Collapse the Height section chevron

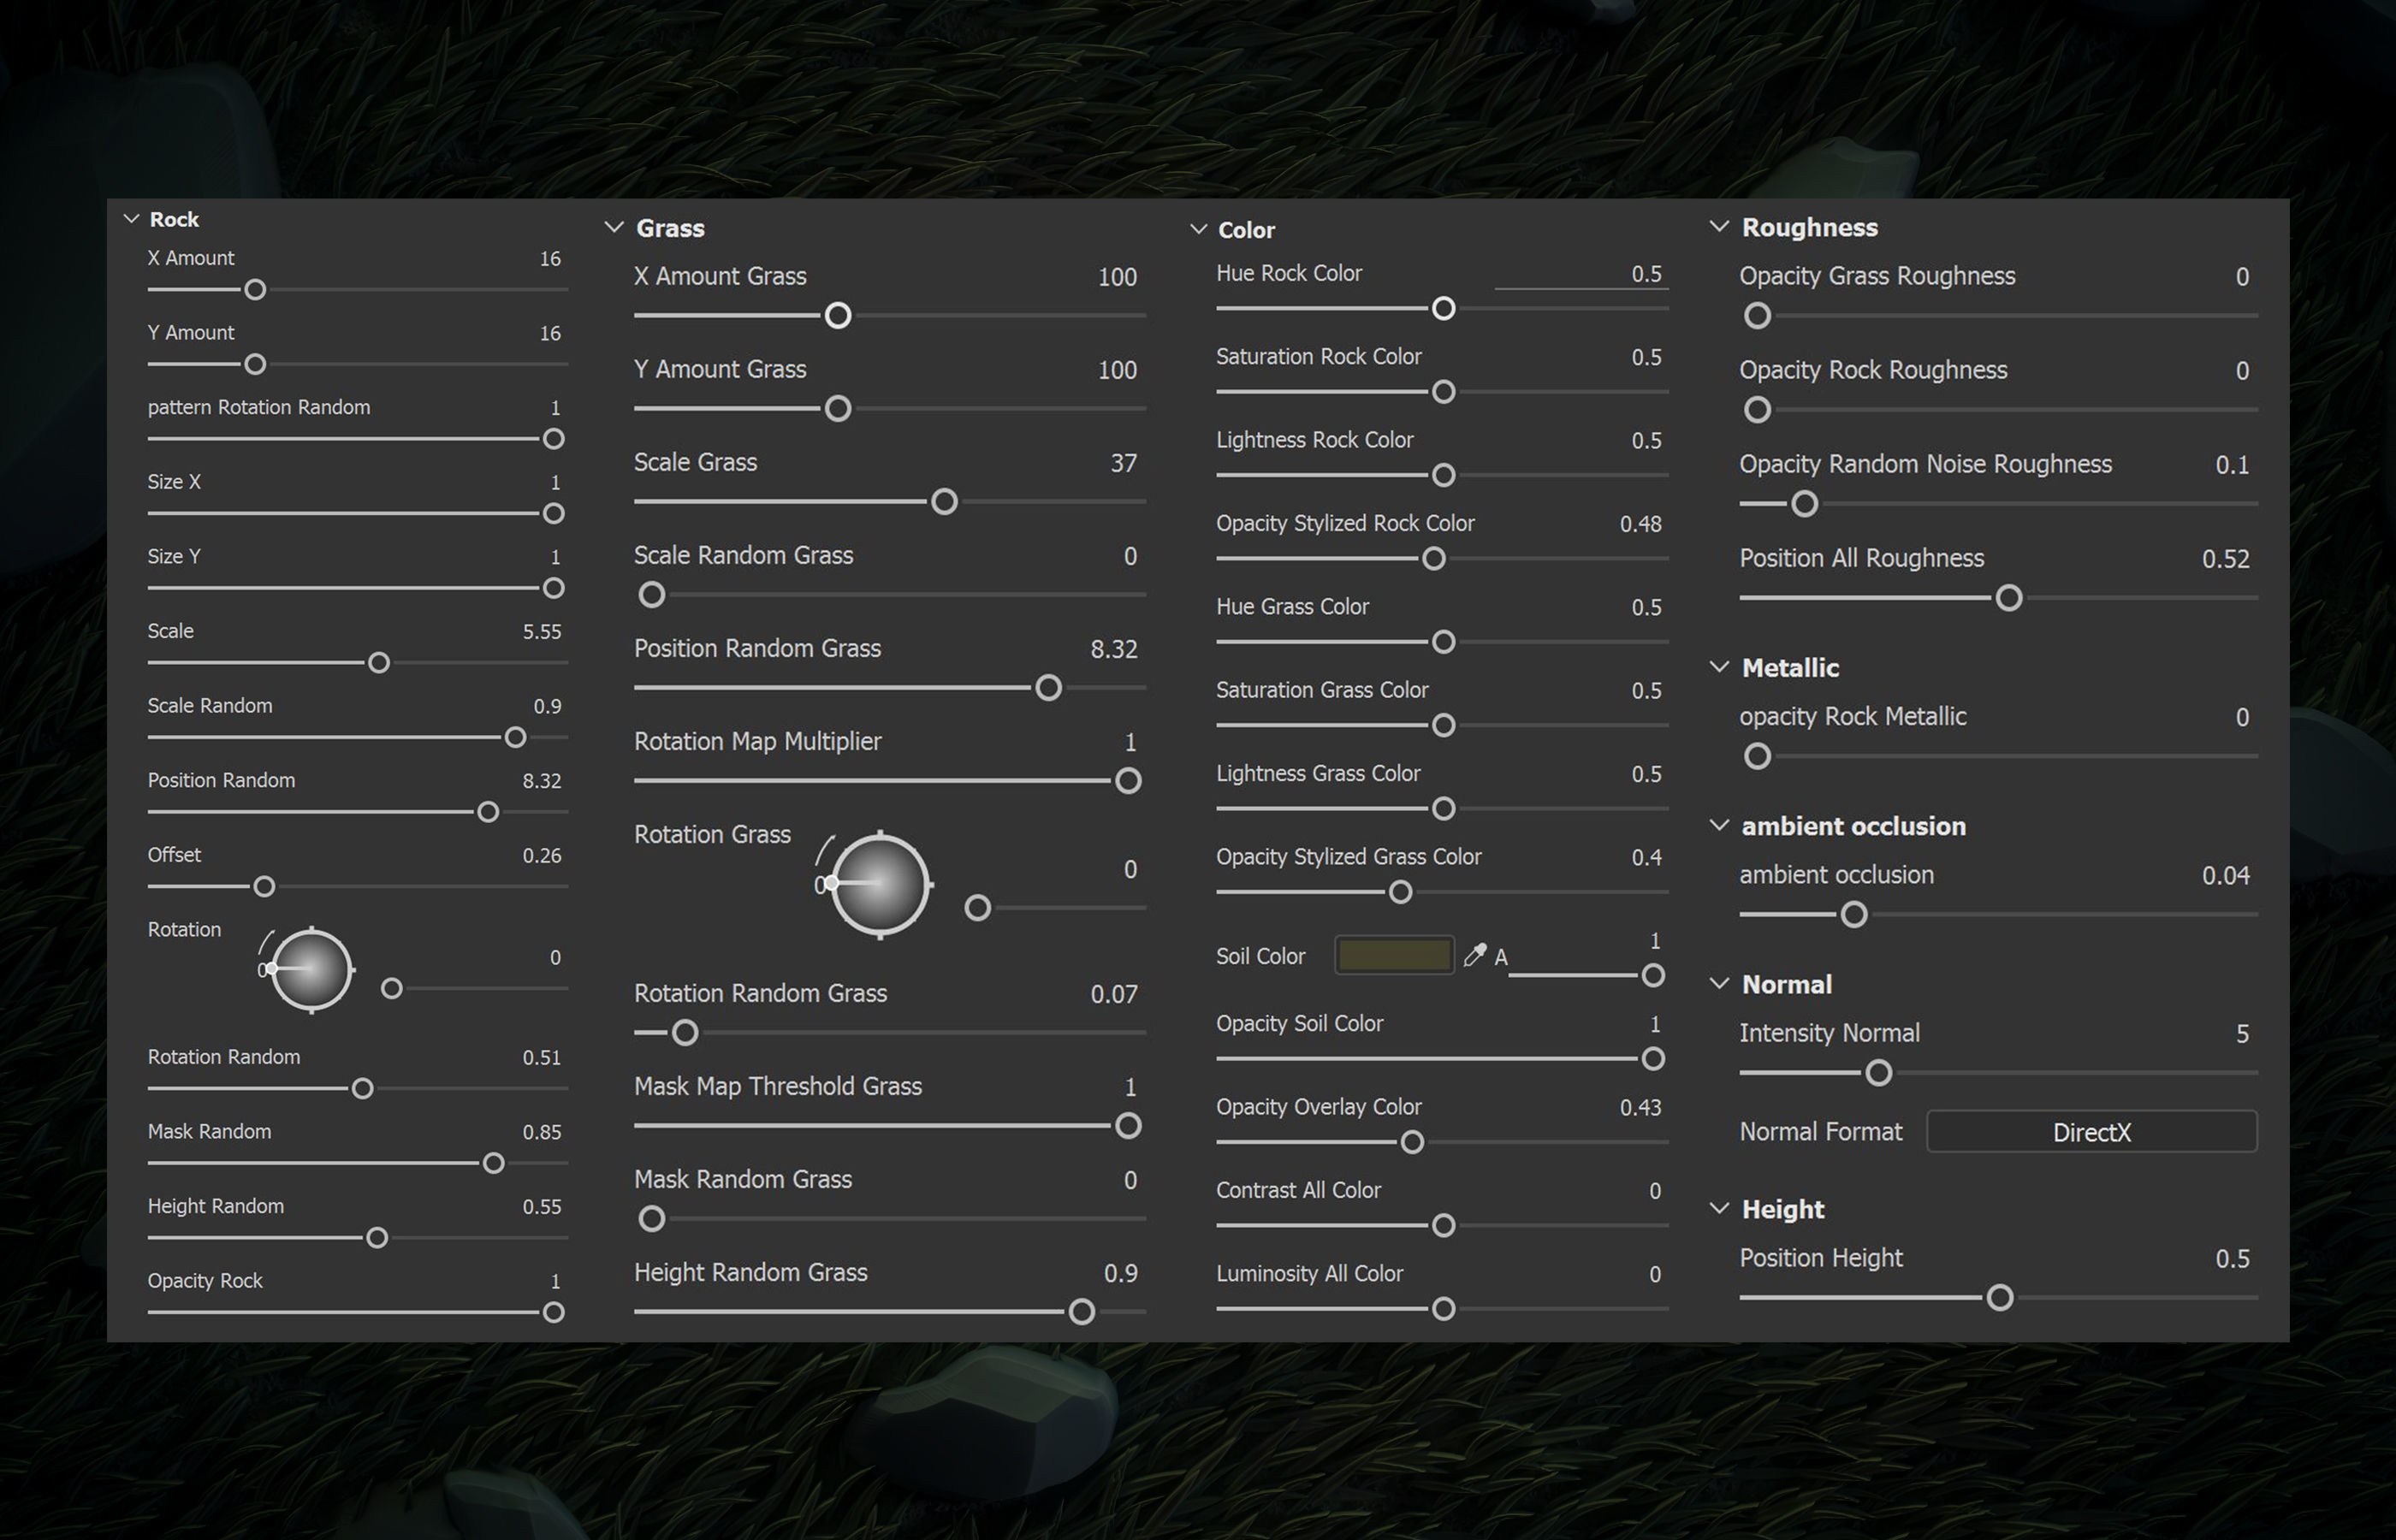pos(1719,1209)
